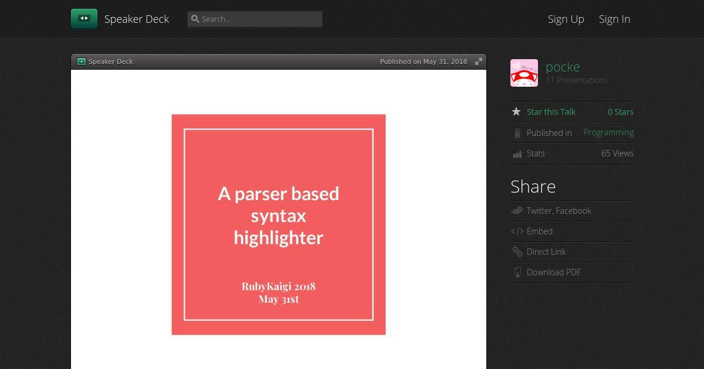Click the Twitter bird share icon
704x369 pixels.
click(x=517, y=210)
